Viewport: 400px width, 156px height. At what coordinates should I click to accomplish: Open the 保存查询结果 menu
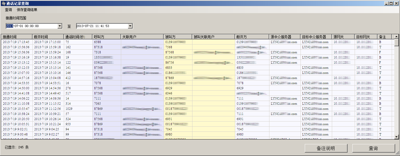pos(27,10)
